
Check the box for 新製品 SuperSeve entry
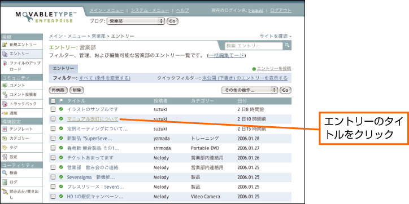point(53,139)
